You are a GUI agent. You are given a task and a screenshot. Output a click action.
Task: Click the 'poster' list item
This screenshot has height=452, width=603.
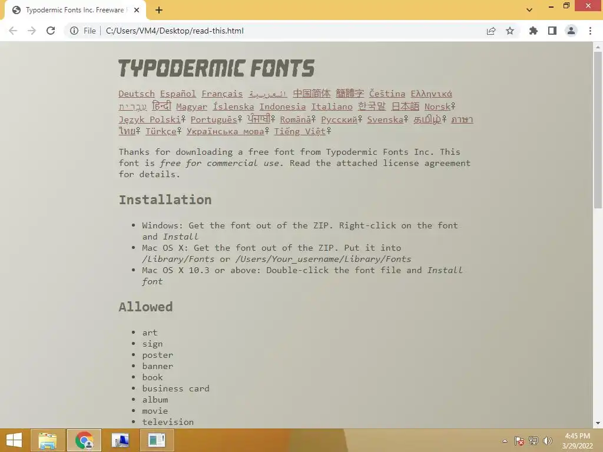coord(158,355)
